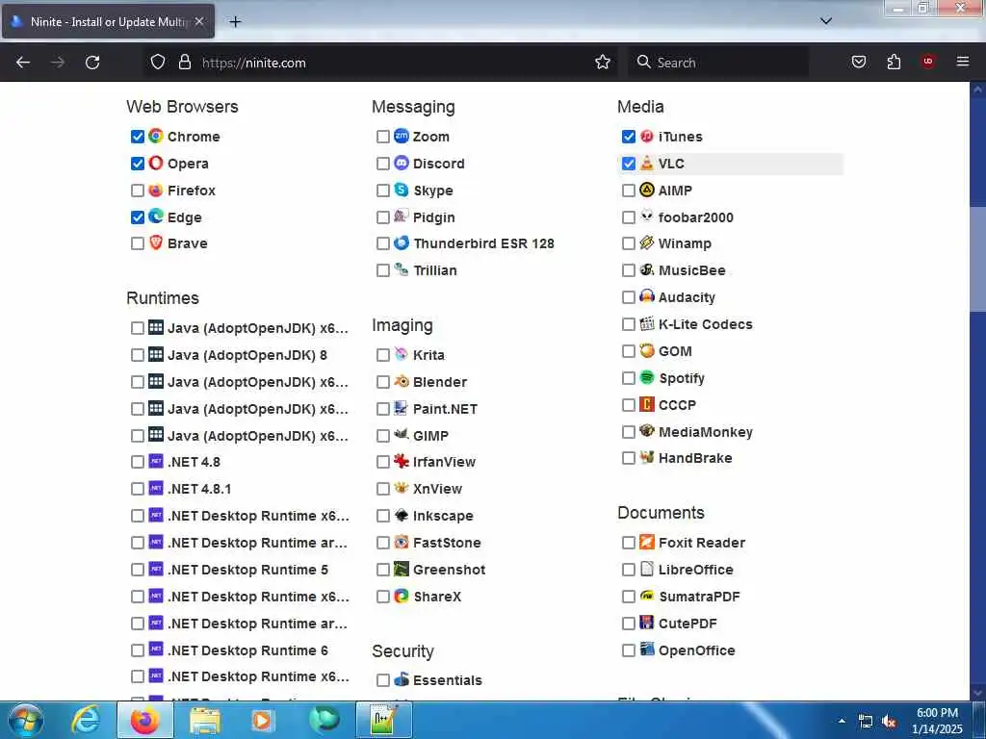This screenshot has width=986, height=739.
Task: Click the tracking protection shield icon
Action: 158,62
